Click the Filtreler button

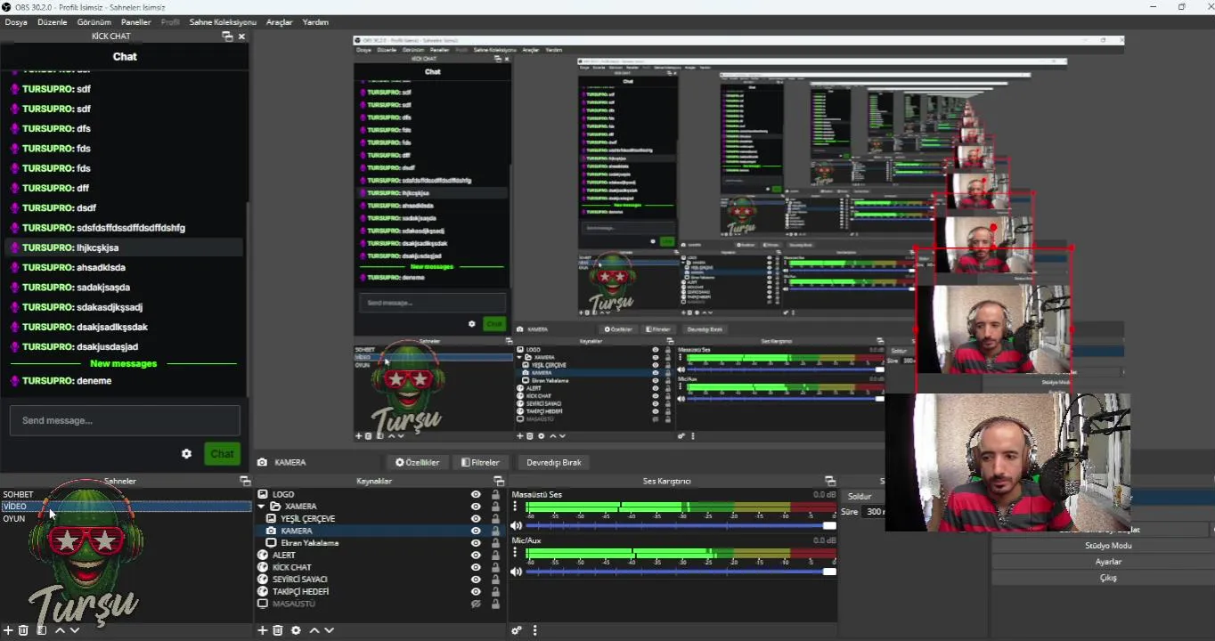(480, 462)
